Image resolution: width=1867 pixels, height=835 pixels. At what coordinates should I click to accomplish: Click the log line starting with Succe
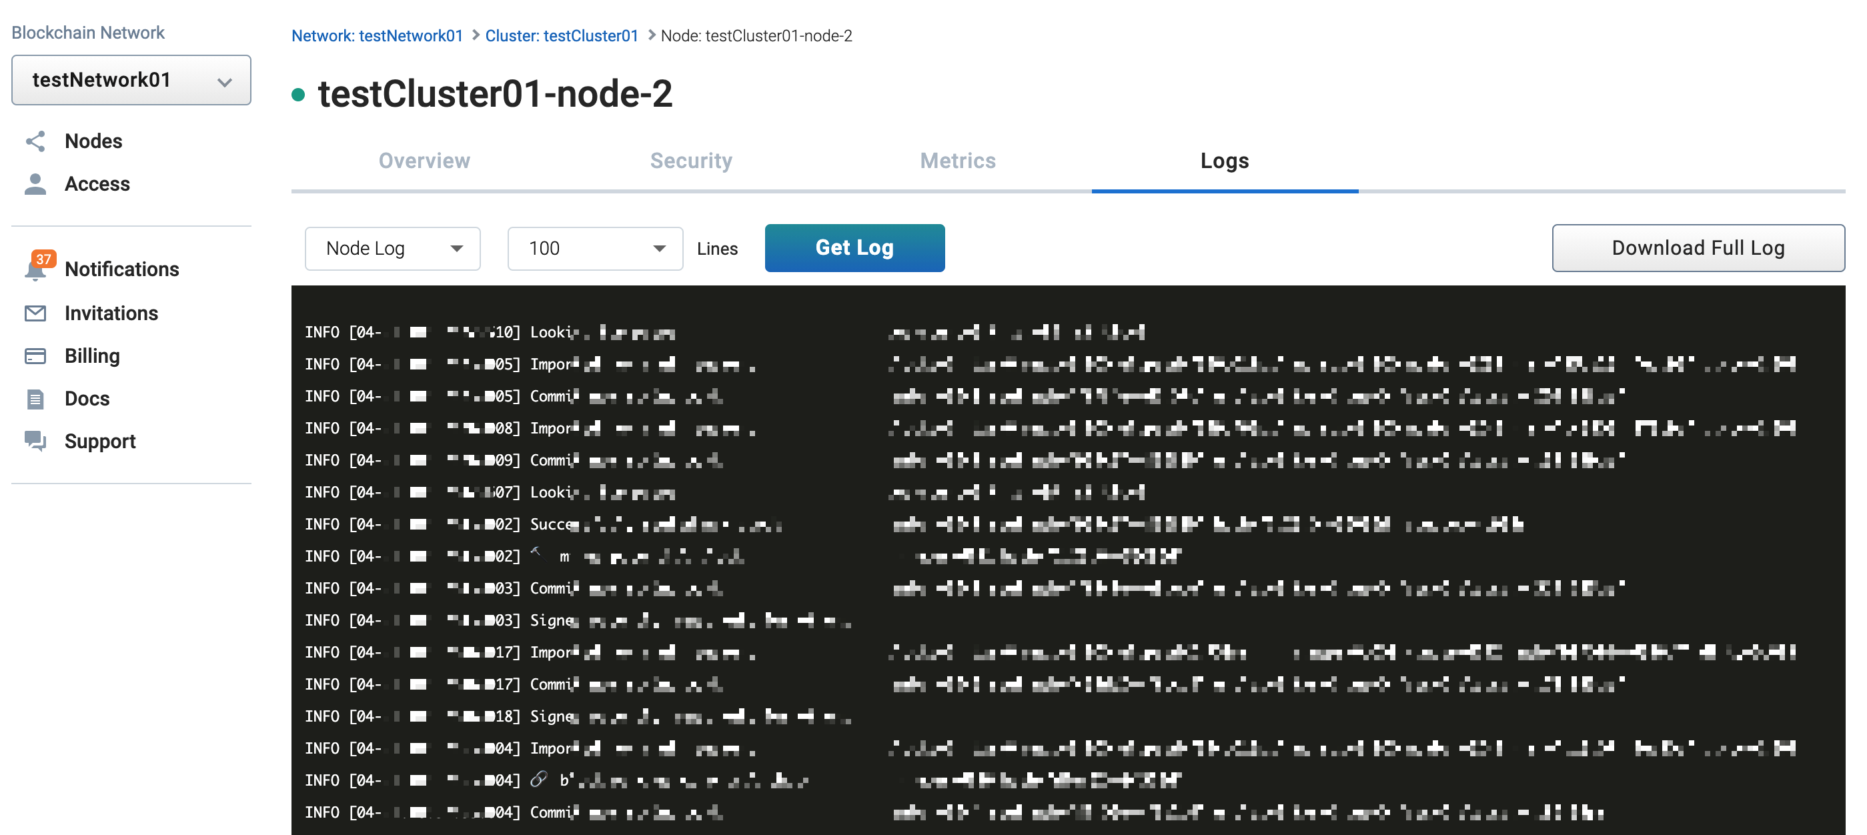[913, 524]
